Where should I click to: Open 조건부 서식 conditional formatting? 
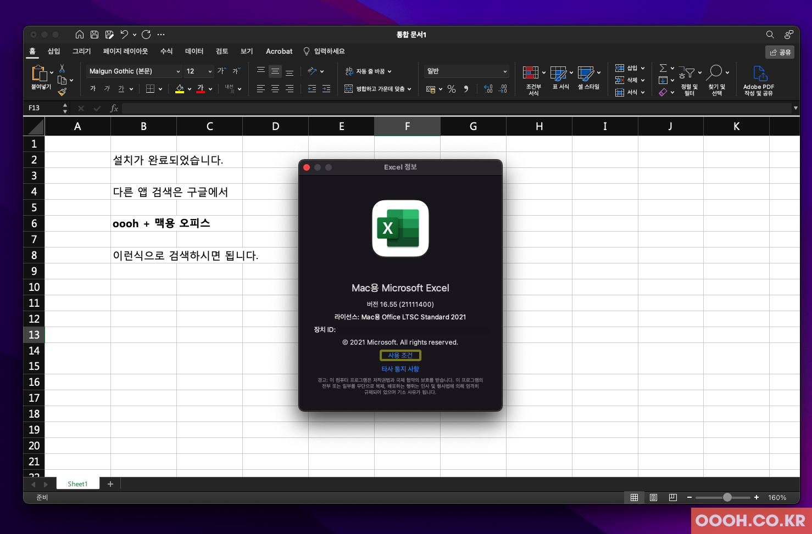pos(533,80)
